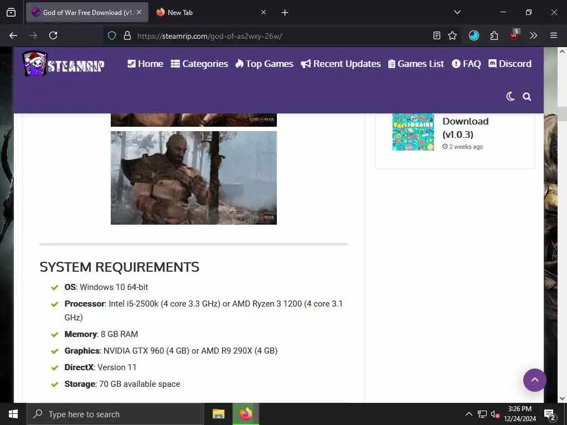Image resolution: width=567 pixels, height=425 pixels.
Task: List all tabs dropdown arrow
Action: [457, 12]
